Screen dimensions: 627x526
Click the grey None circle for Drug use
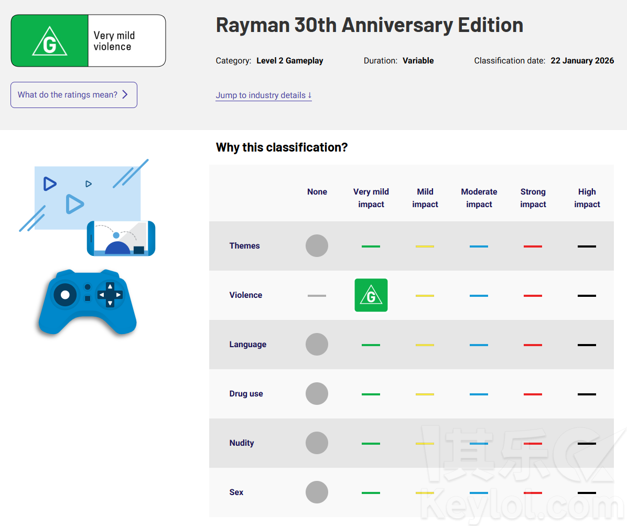coord(317,394)
